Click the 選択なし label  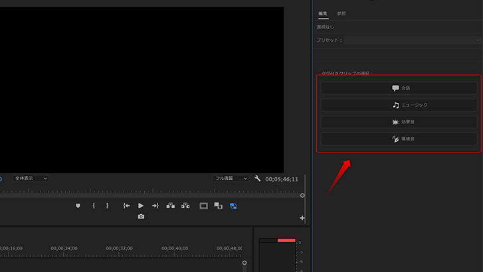tap(326, 27)
